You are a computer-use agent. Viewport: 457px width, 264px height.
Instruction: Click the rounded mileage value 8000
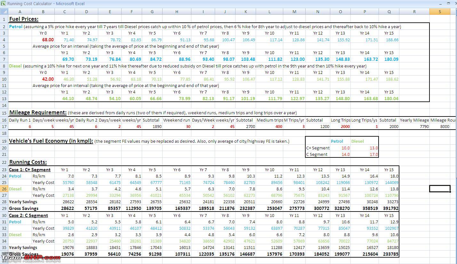pos(445,126)
